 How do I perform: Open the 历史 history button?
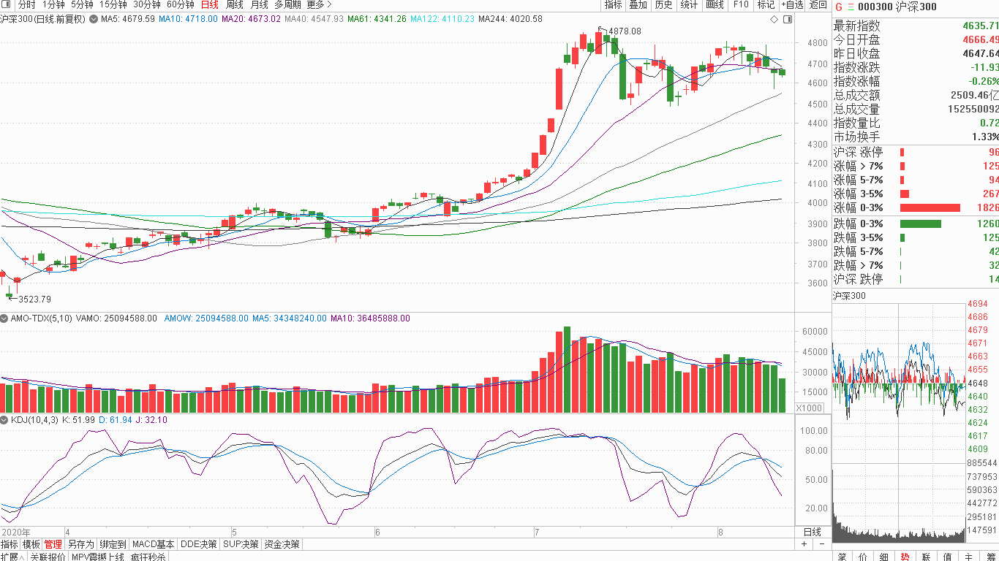coord(663,5)
